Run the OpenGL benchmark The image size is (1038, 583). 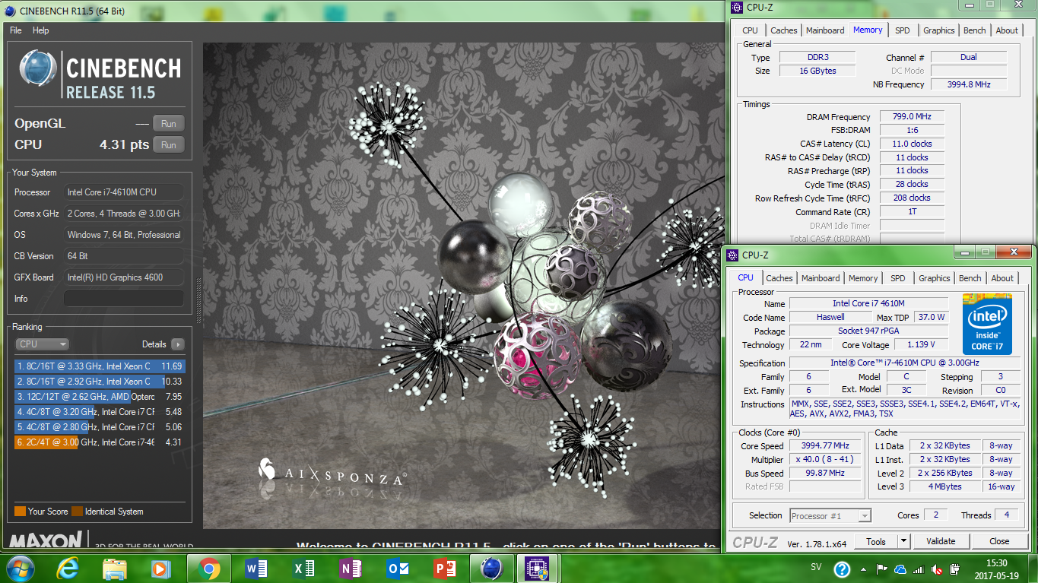(169, 124)
